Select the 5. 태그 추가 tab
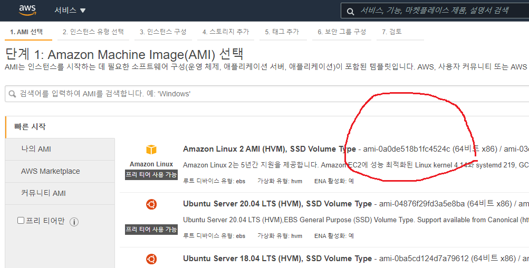The height and width of the screenshot is (268, 529). (x=282, y=32)
